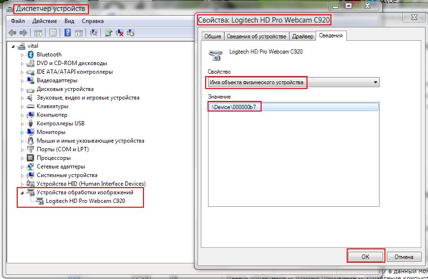
Task: Click the Bluetooth logo icon in tree
Action: point(31,55)
